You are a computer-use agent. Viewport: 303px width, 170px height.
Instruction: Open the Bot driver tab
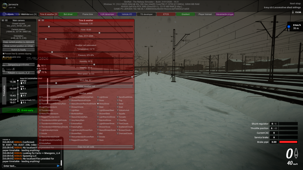pyautogui.click(x=68, y=14)
